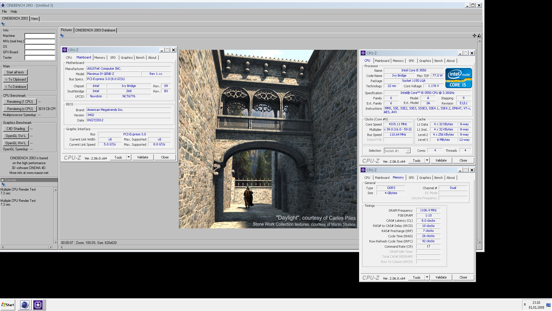The image size is (552, 311).
Task: Click the MHz (real freq.) input field
Action: click(x=40, y=41)
